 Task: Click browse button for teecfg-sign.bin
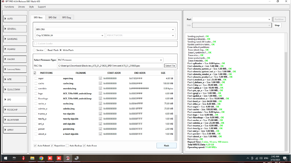tap(100, 119)
